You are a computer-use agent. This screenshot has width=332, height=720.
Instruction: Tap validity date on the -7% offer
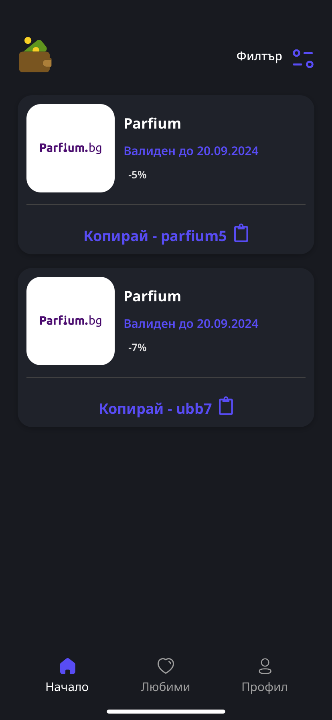click(x=191, y=324)
